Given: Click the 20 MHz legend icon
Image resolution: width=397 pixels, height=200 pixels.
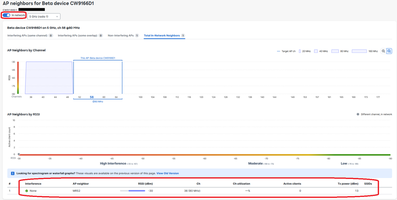Looking at the screenshot, I should (300, 51).
